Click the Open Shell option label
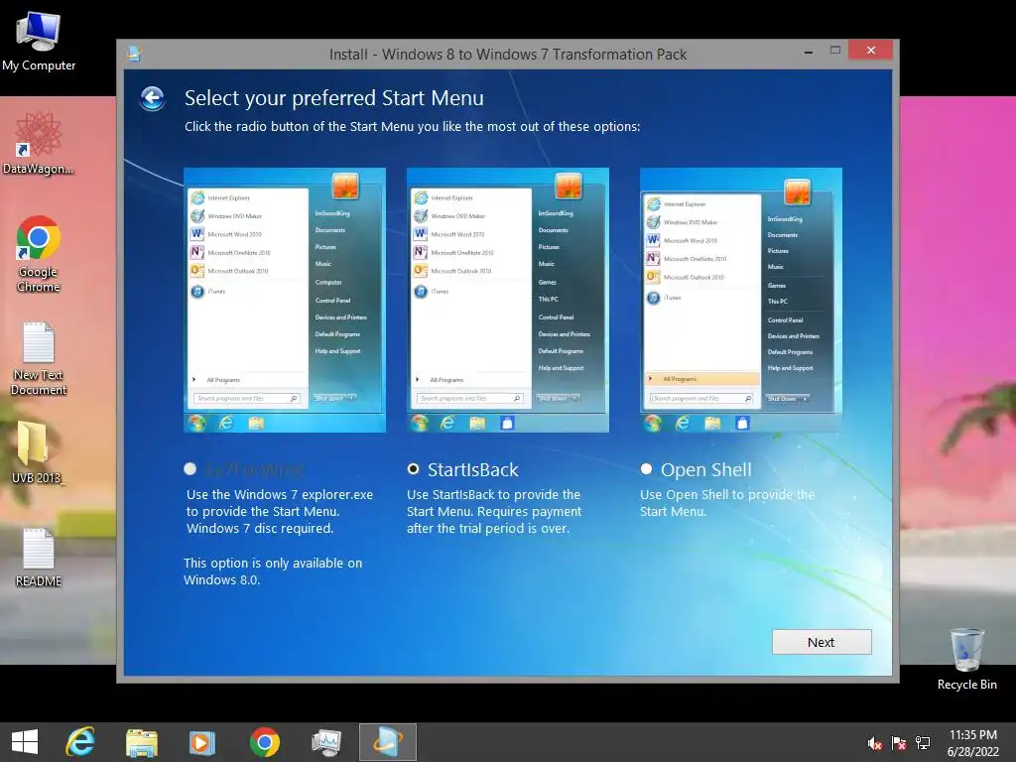Image resolution: width=1016 pixels, height=762 pixels. point(706,469)
